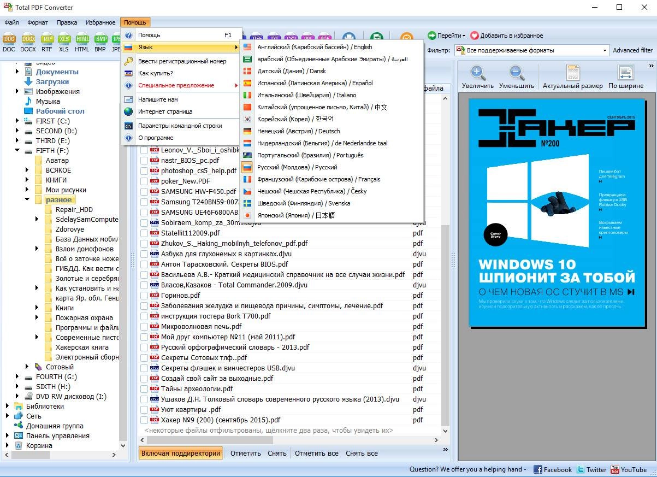Image resolution: width=657 pixels, height=477 pixels.
Task: Click О программе menu entry
Action: [x=181, y=138]
